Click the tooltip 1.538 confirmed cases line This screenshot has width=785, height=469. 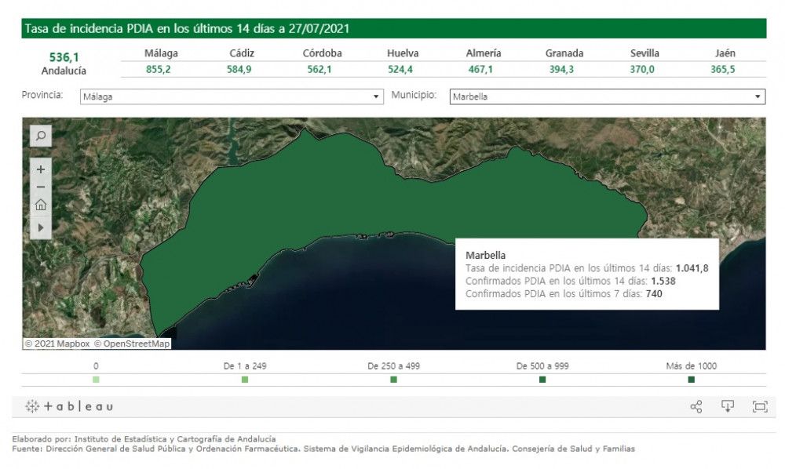click(x=571, y=281)
